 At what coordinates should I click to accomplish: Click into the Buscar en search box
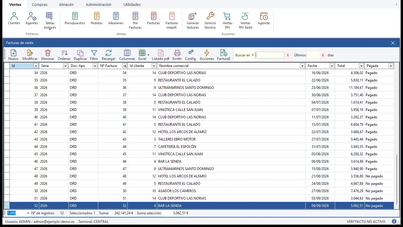coord(270,55)
